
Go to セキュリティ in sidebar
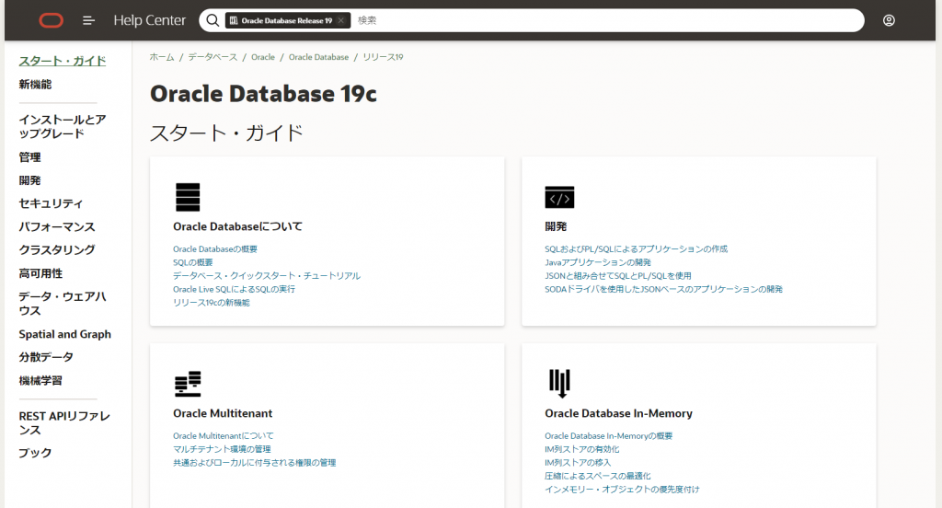tap(51, 203)
